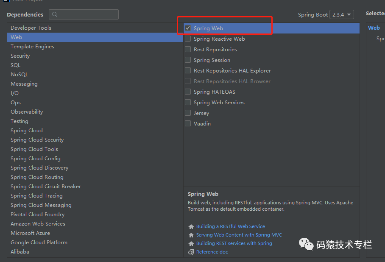Open the Spring Boot version dropdown
The height and width of the screenshot is (262, 385).
pyautogui.click(x=342, y=14)
